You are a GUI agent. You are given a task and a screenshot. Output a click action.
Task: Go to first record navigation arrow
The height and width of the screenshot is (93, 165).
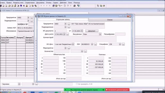pos(41,6)
